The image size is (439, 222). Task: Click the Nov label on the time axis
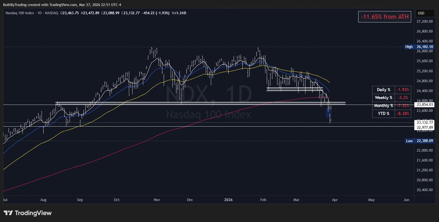[x=157, y=200]
